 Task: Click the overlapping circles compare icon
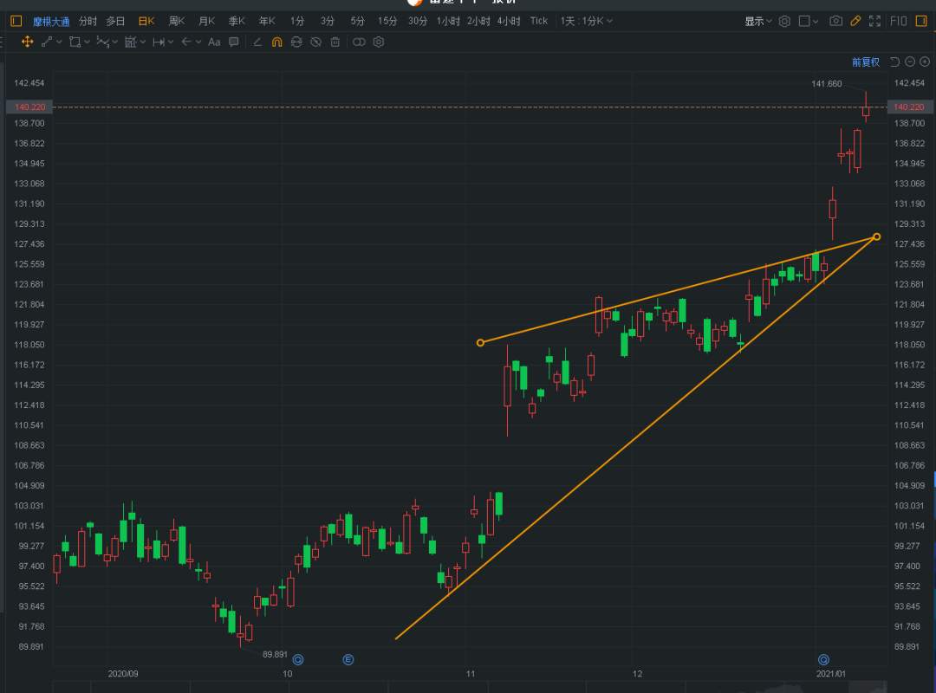(359, 42)
